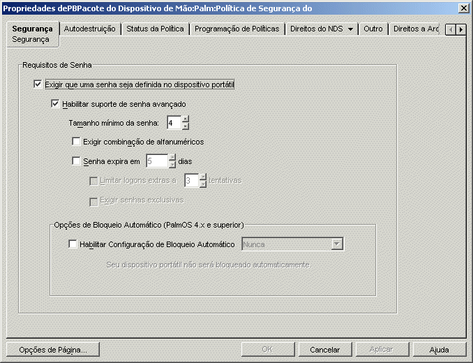Close the properties dialog window
The height and width of the screenshot is (363, 473).
click(463, 8)
